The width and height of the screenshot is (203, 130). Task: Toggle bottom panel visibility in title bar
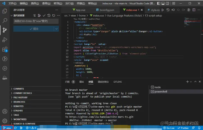(163, 3)
